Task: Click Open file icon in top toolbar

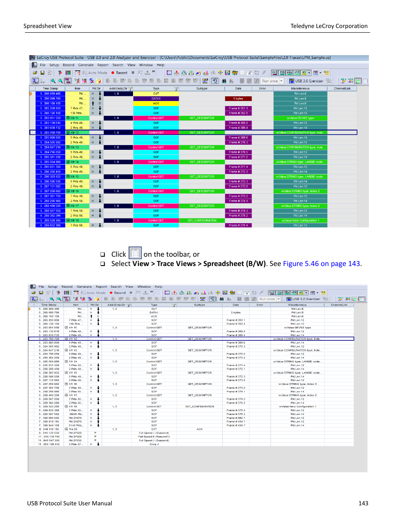Action: click(35, 73)
